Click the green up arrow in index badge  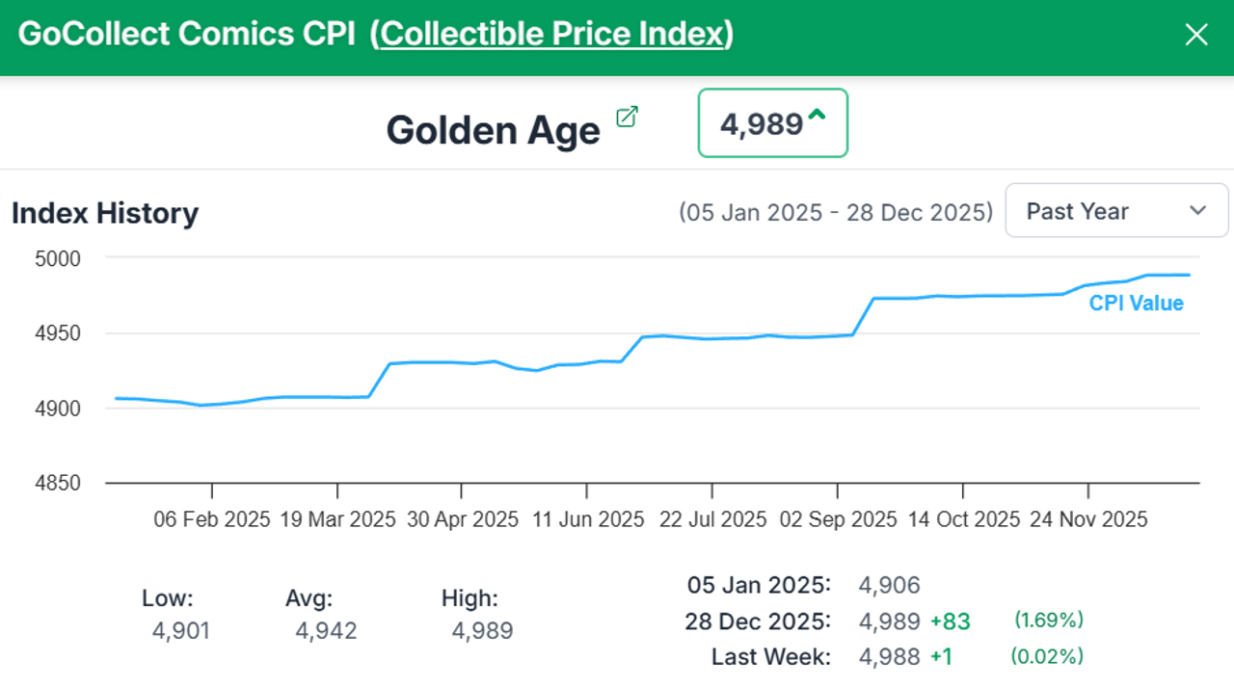coord(818,116)
